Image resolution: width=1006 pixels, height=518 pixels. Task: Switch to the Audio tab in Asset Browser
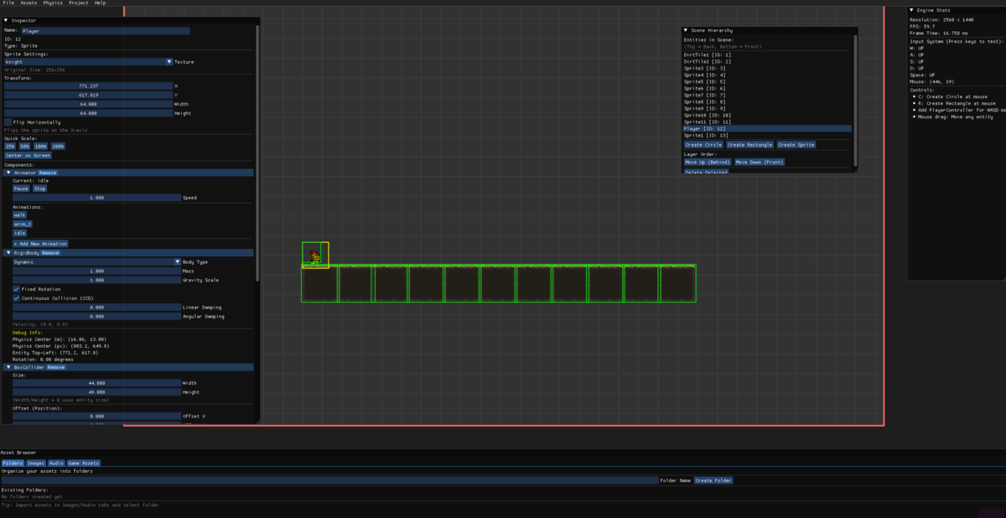click(x=56, y=463)
